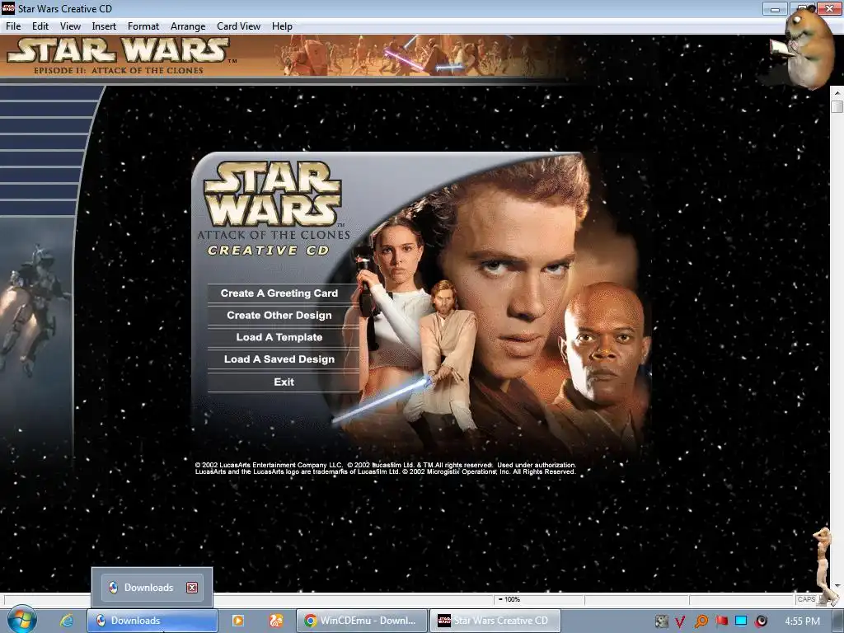Screen dimensions: 844x633
Task: Open the Insert menu
Action: point(104,26)
